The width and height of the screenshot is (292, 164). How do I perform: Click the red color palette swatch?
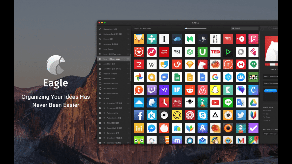(x=267, y=65)
